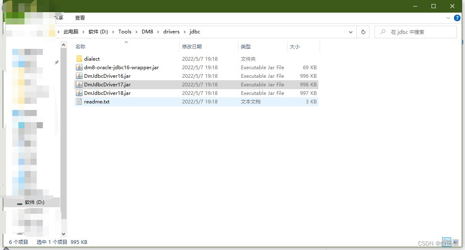Click Executable Jar File type of DmJdbcDriver18.jar
465x250 pixels.
[263, 93]
